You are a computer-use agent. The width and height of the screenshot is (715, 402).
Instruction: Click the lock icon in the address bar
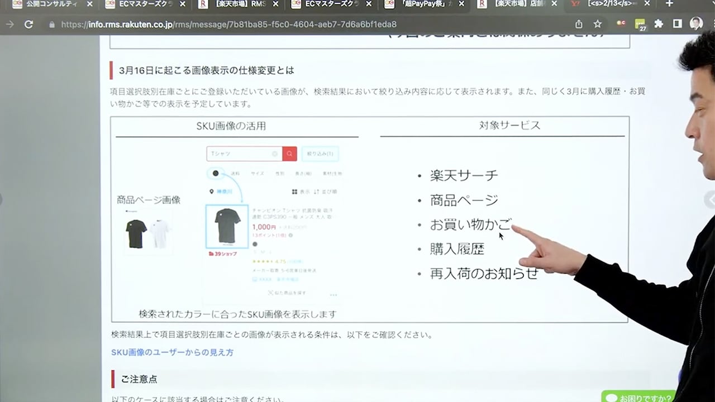52,25
